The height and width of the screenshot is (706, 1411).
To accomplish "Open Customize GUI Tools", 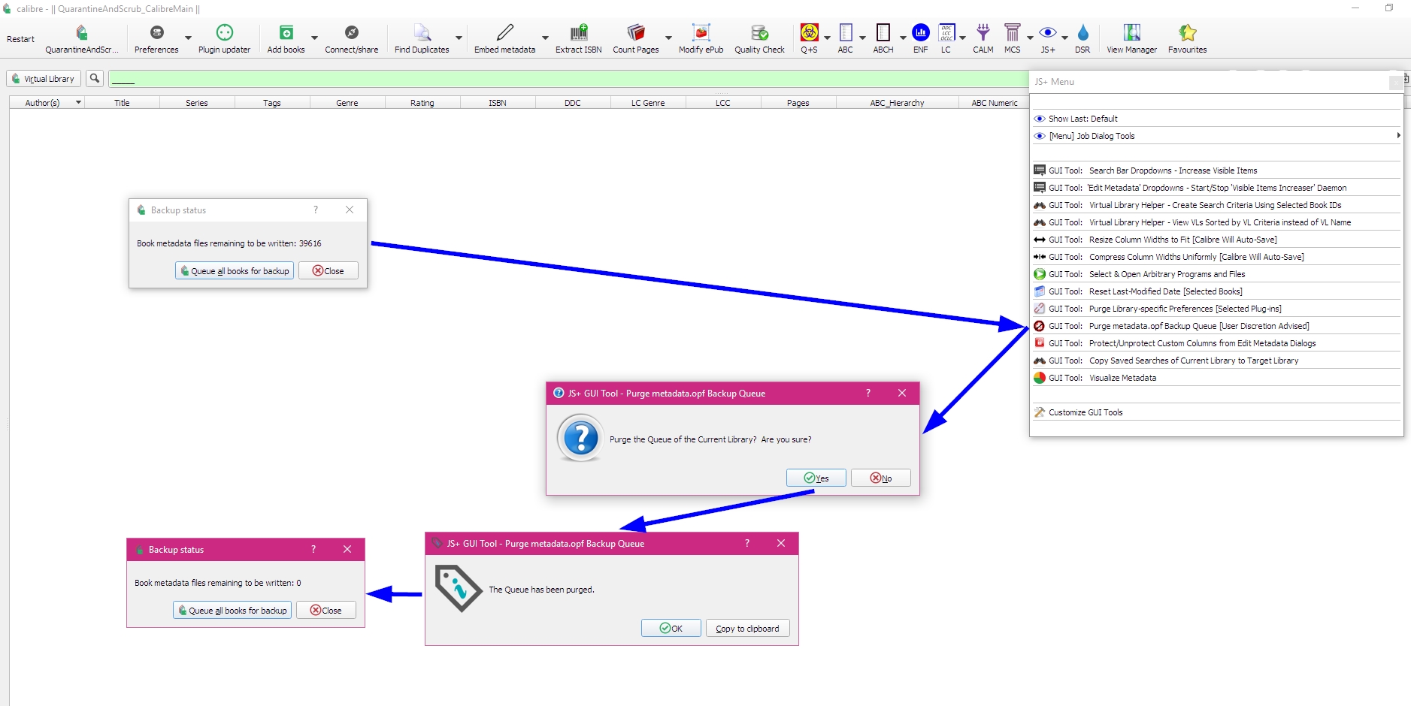I will tap(1216, 412).
